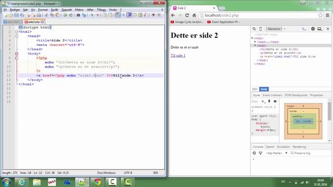Open the Rediger menu

click(x=15, y=10)
